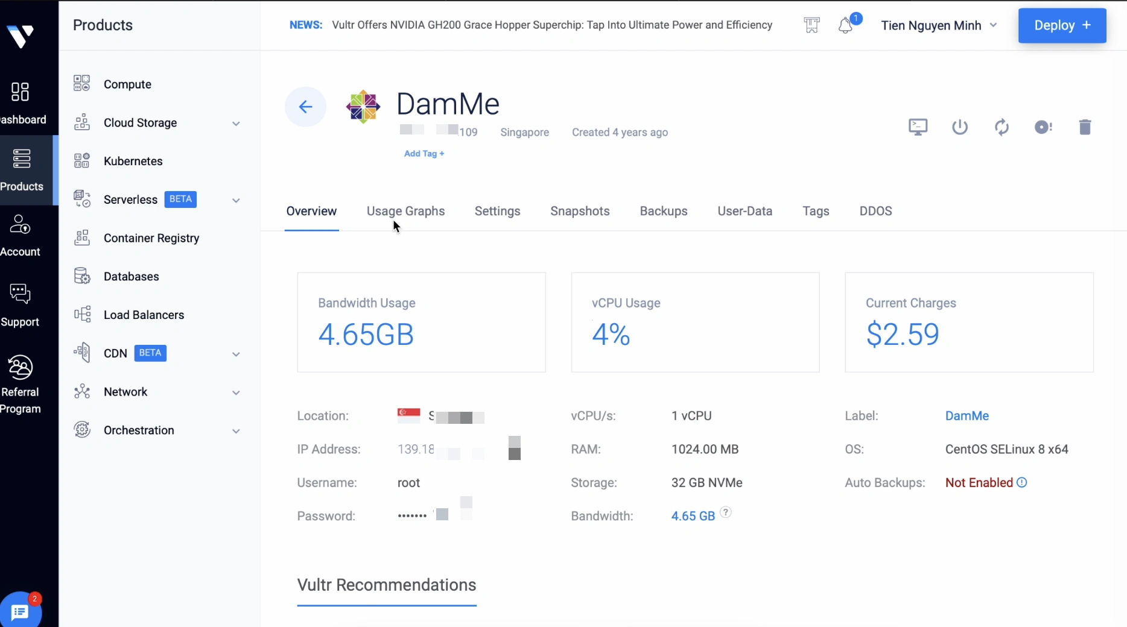
Task: Click the Not Enabled auto backups status
Action: pyautogui.click(x=979, y=482)
